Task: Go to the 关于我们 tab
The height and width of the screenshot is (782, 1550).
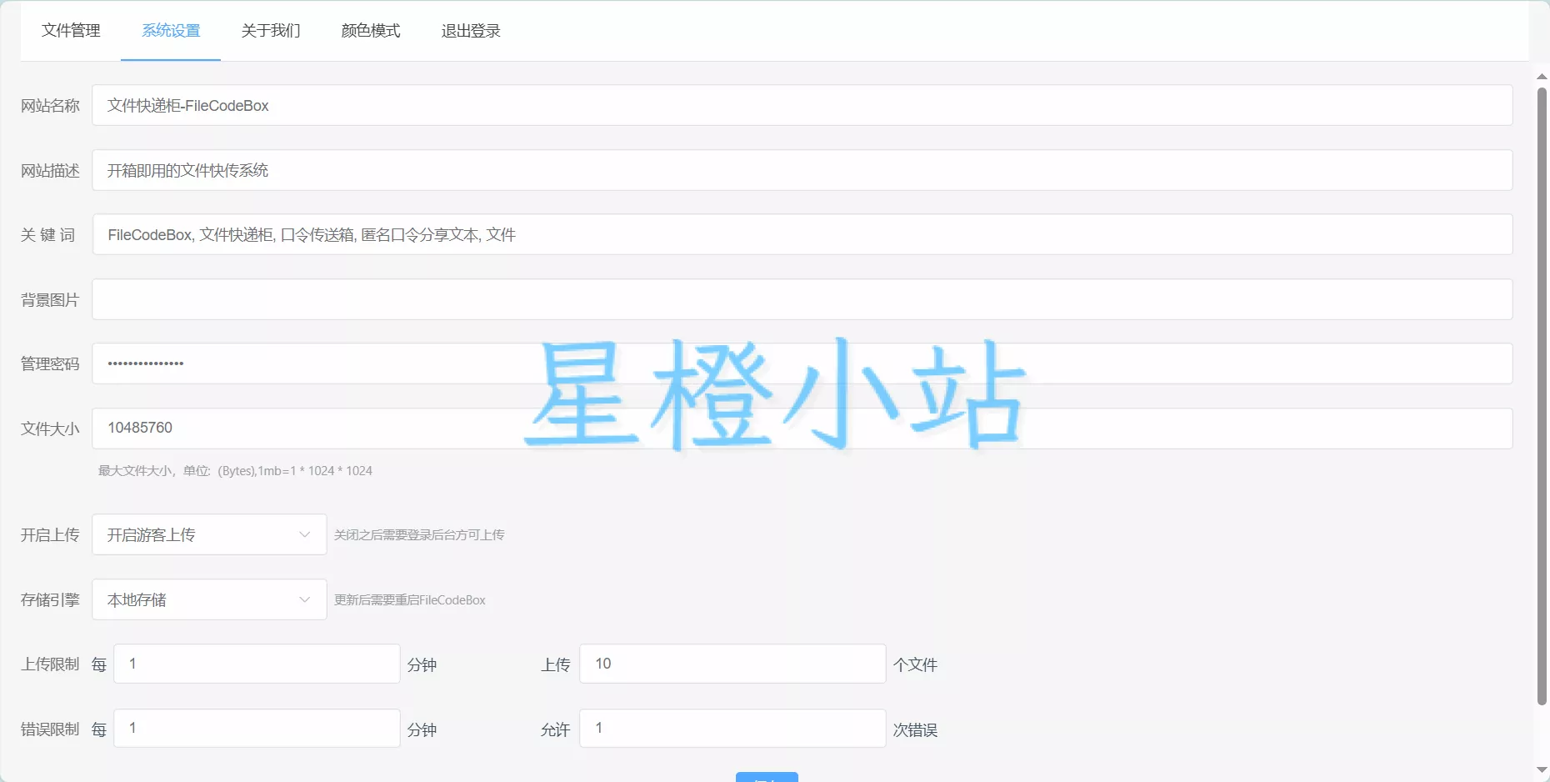Action: [271, 31]
